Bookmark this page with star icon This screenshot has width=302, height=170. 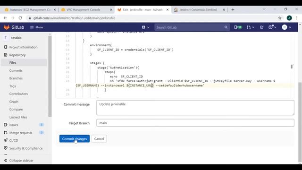pyautogui.click(x=280, y=18)
